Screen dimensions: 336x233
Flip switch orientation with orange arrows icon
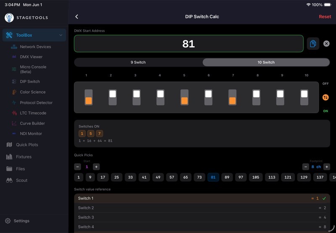point(325,97)
